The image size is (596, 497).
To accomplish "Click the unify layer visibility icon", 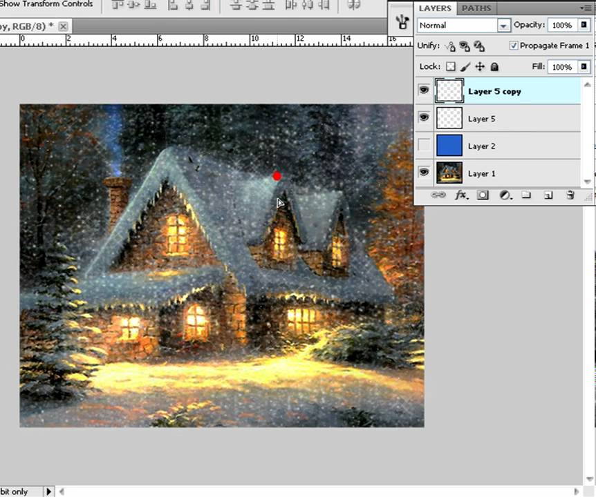I will click(x=465, y=46).
